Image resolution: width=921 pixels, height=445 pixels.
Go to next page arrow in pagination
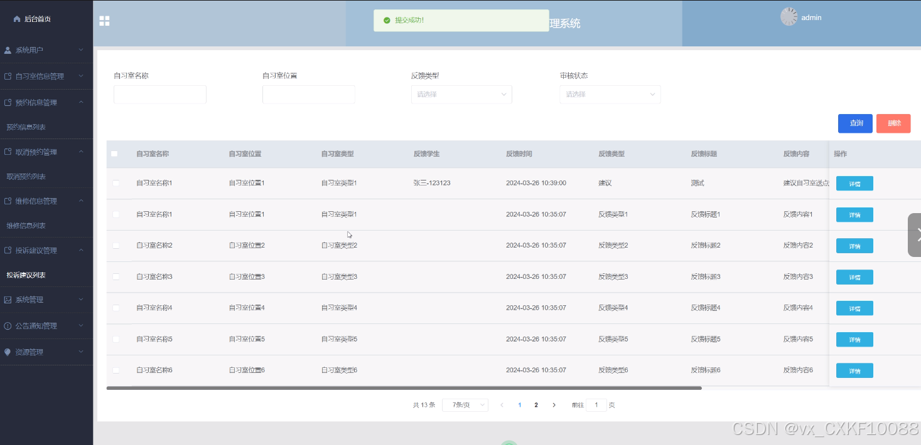point(554,405)
